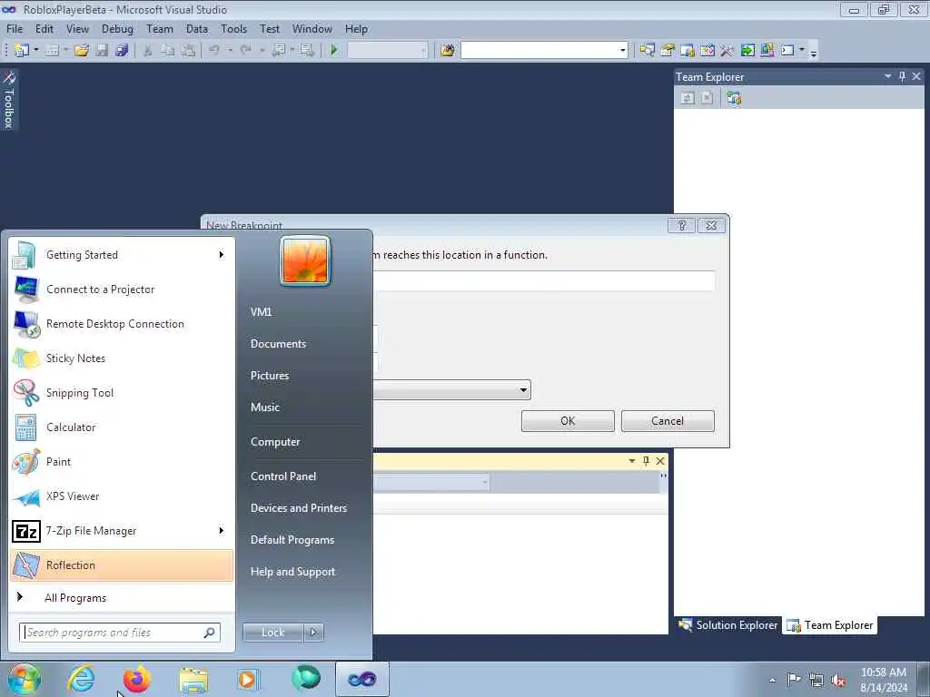Expand the arrow next to the Lock button
The width and height of the screenshot is (930, 697).
(x=313, y=633)
